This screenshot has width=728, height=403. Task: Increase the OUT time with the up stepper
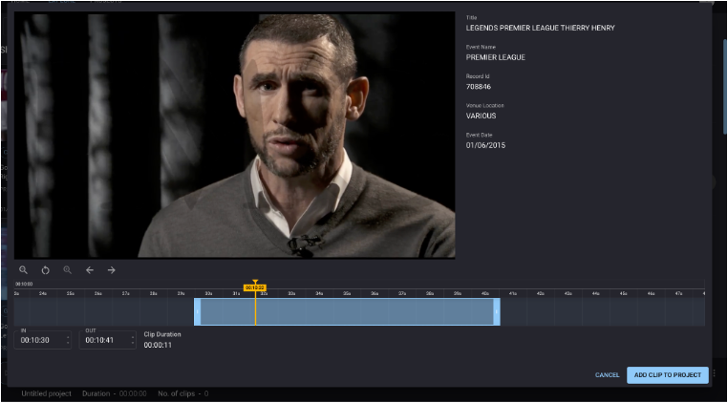[133, 337]
